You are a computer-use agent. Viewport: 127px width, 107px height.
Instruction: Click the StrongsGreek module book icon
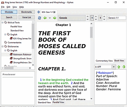point(11,58)
